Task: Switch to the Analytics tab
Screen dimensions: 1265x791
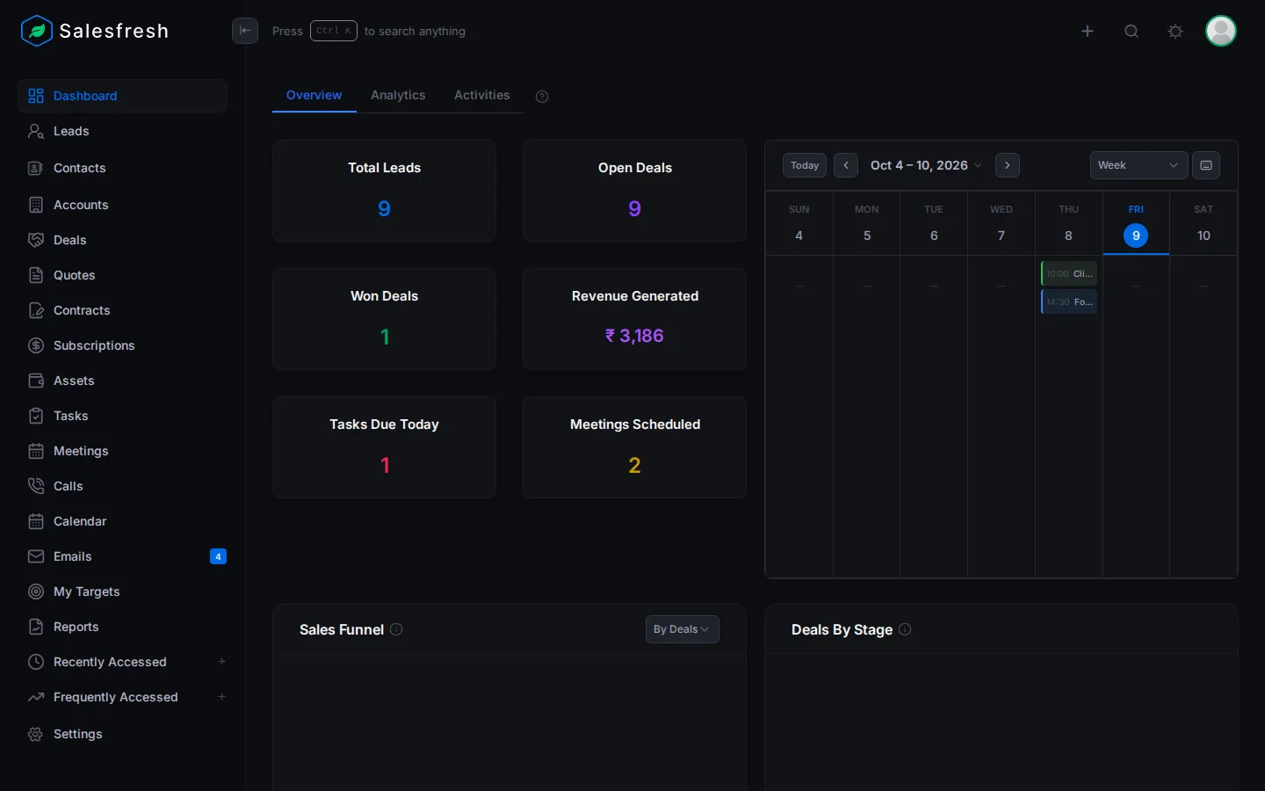Action: coord(398,95)
